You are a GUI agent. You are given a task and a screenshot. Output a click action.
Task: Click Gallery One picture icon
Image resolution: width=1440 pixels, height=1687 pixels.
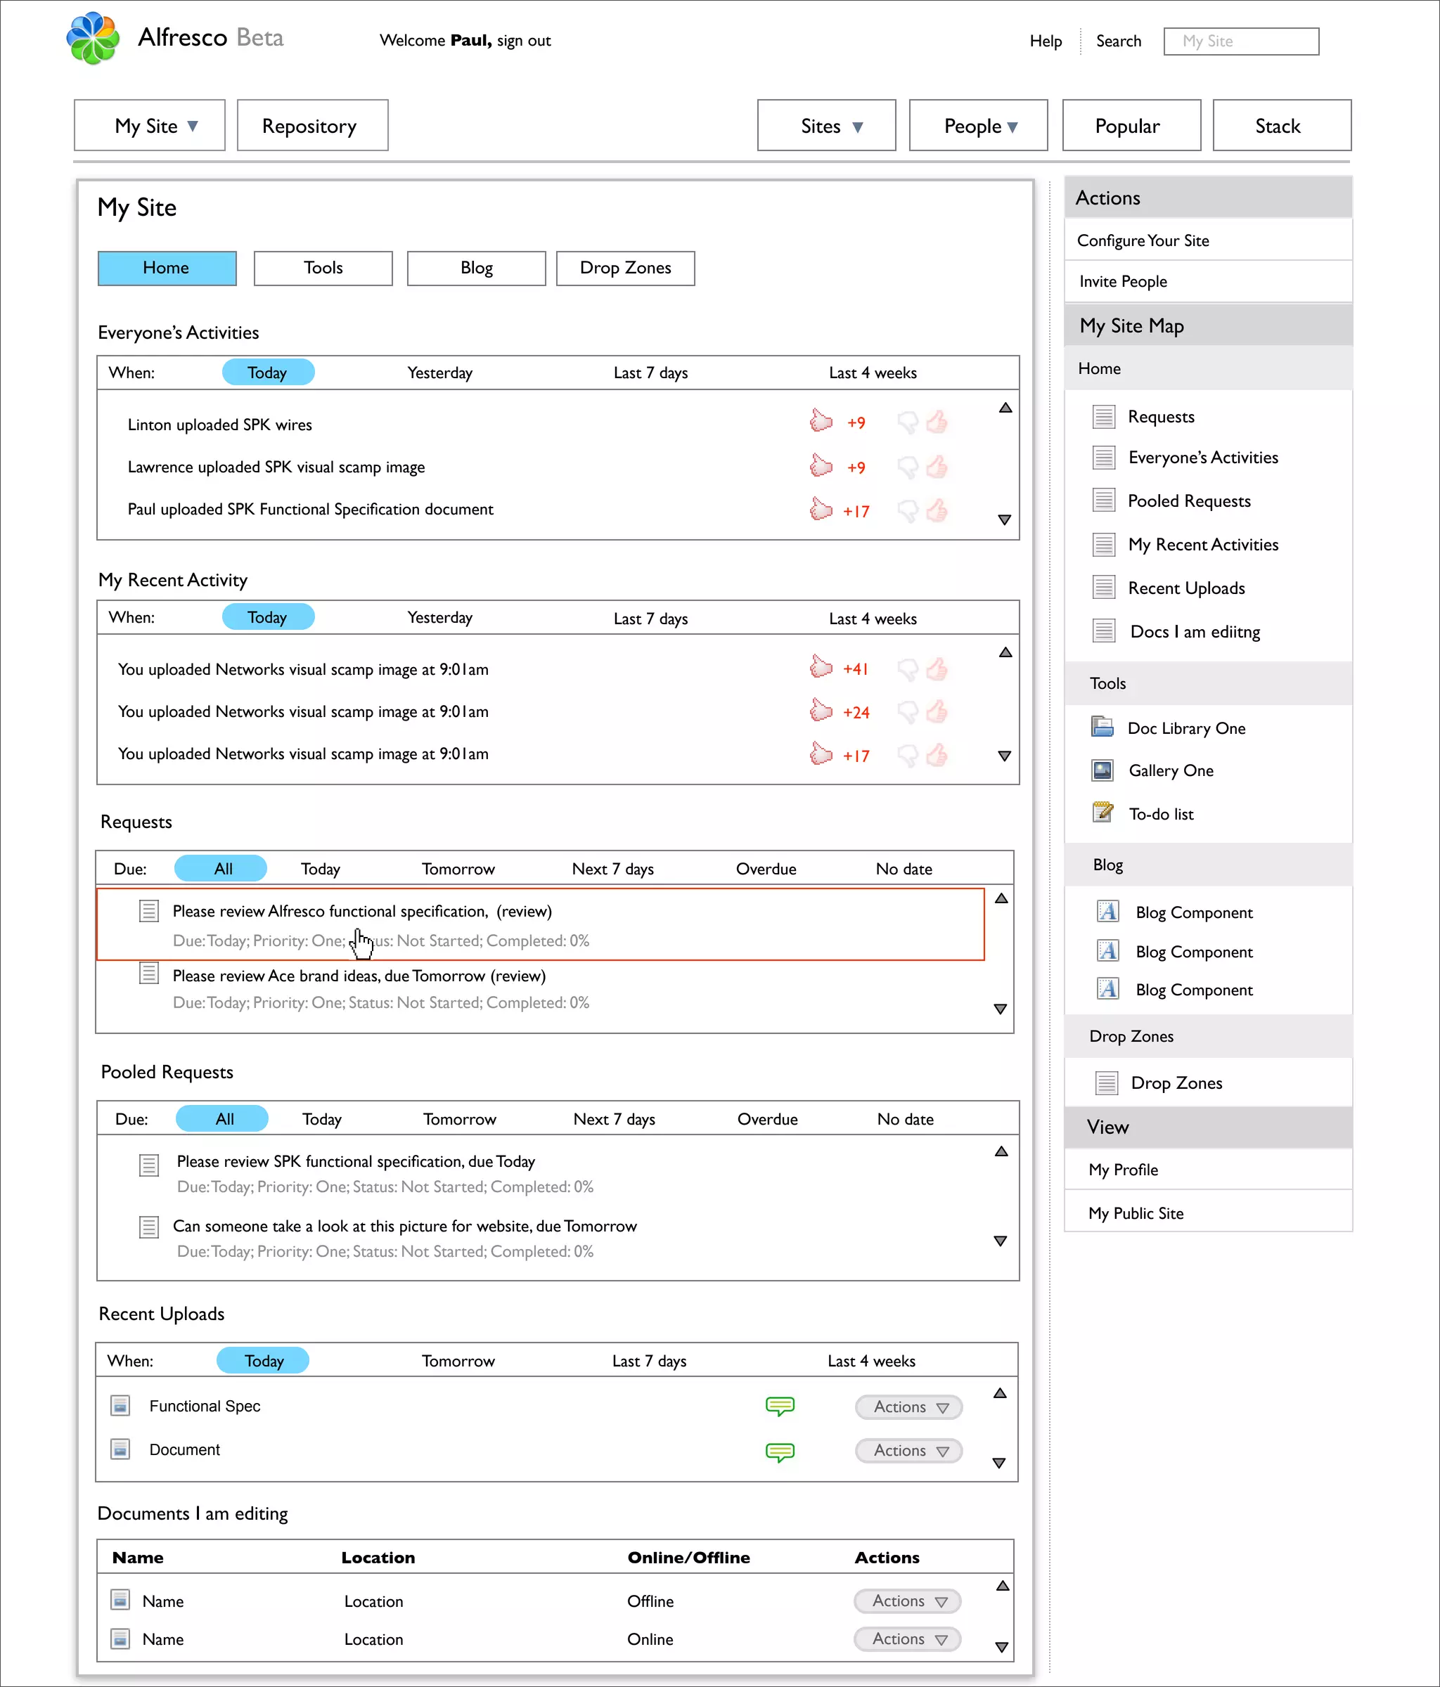click(1102, 770)
